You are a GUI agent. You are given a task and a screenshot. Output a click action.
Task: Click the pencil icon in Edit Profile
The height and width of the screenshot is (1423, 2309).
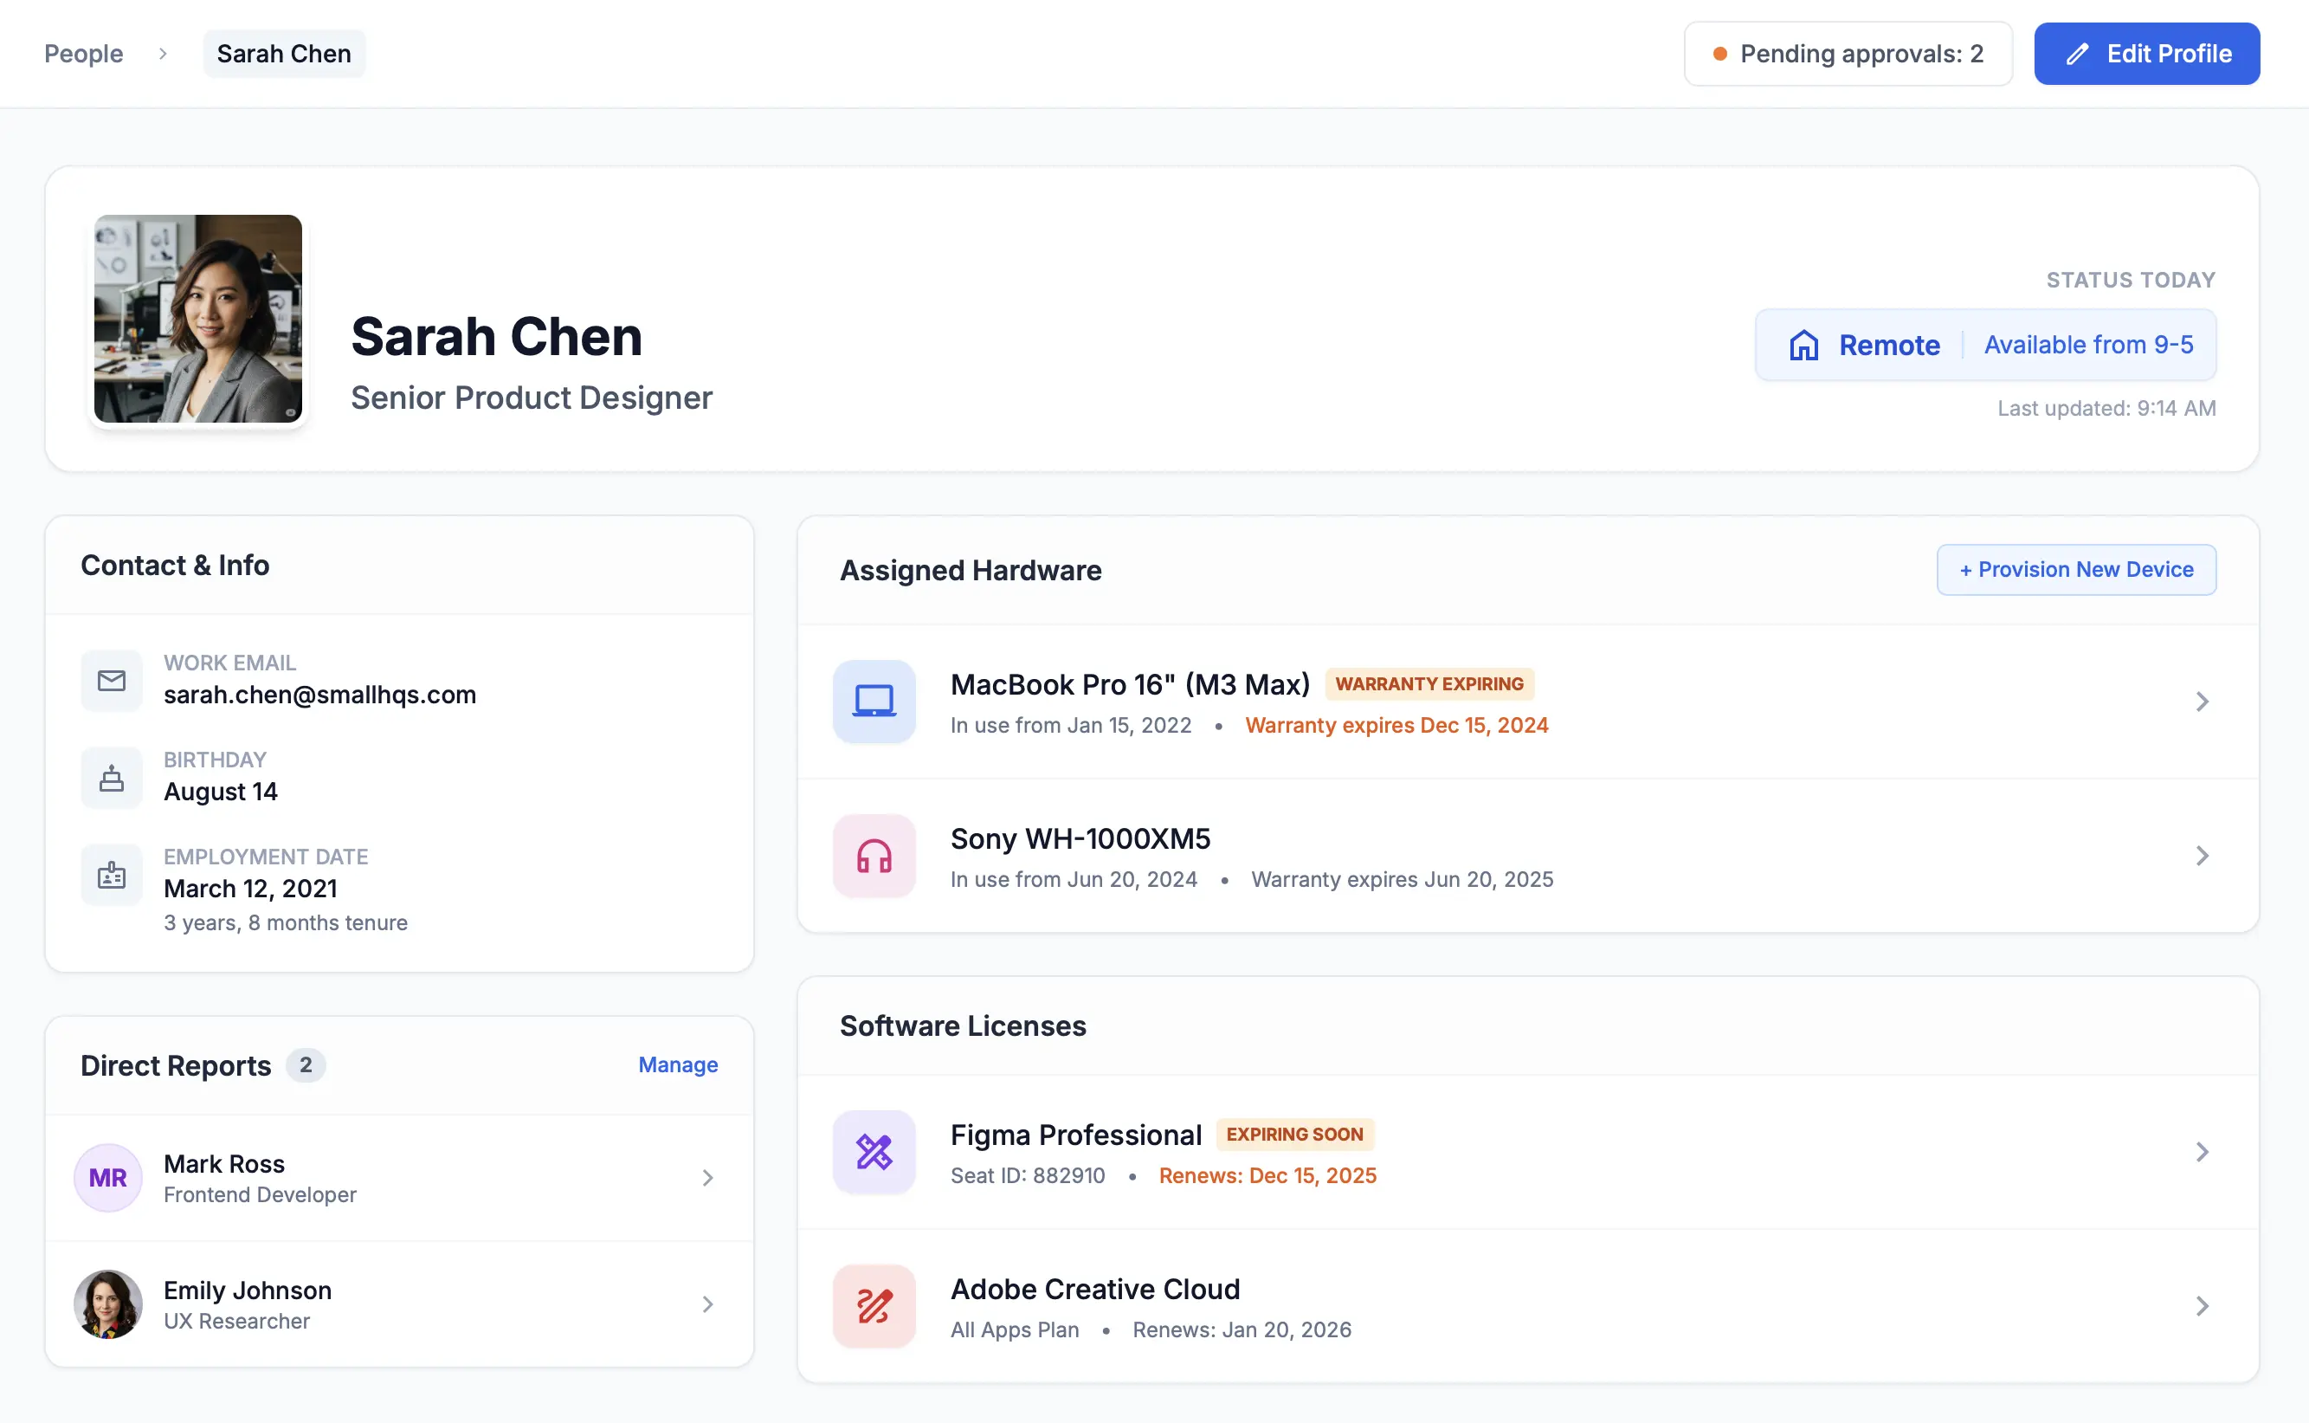pyautogui.click(x=2078, y=54)
